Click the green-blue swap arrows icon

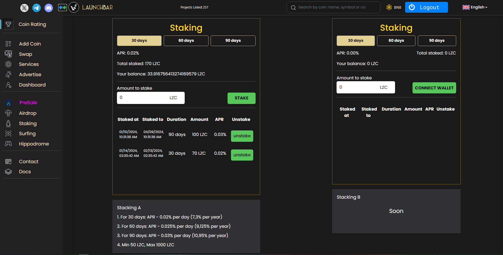[62, 7]
